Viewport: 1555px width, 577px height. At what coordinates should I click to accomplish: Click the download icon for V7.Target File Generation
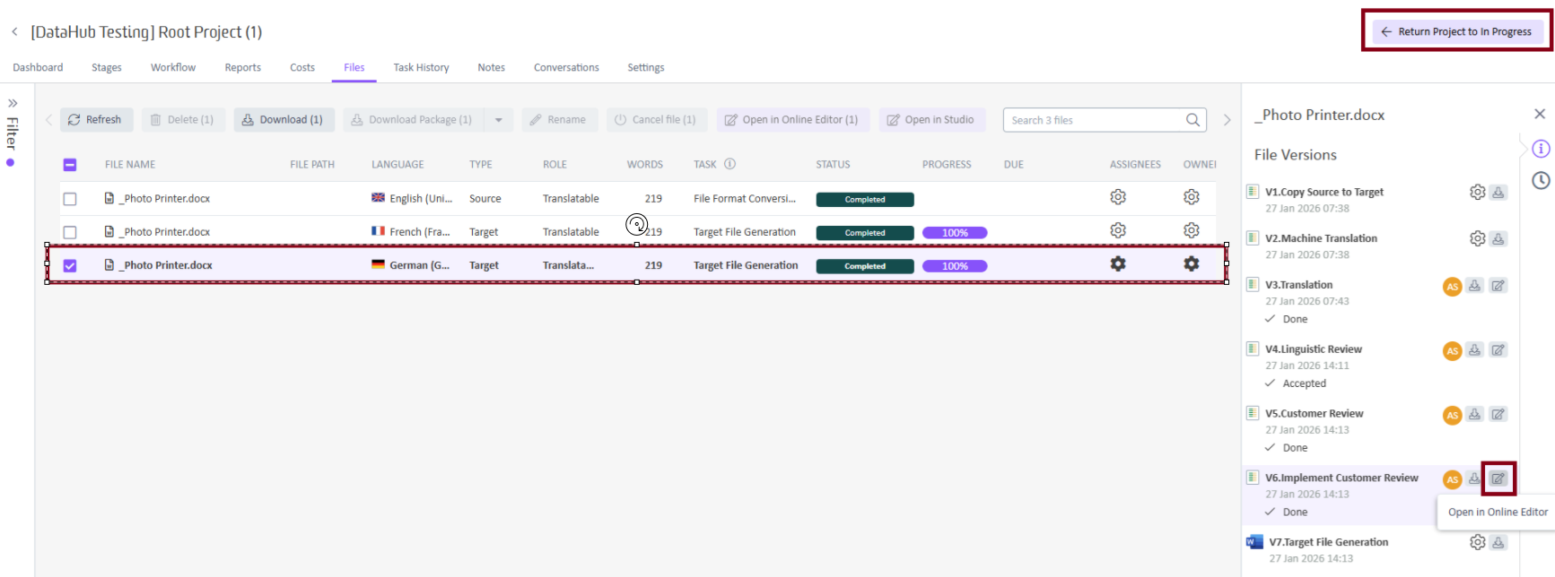click(x=1498, y=542)
